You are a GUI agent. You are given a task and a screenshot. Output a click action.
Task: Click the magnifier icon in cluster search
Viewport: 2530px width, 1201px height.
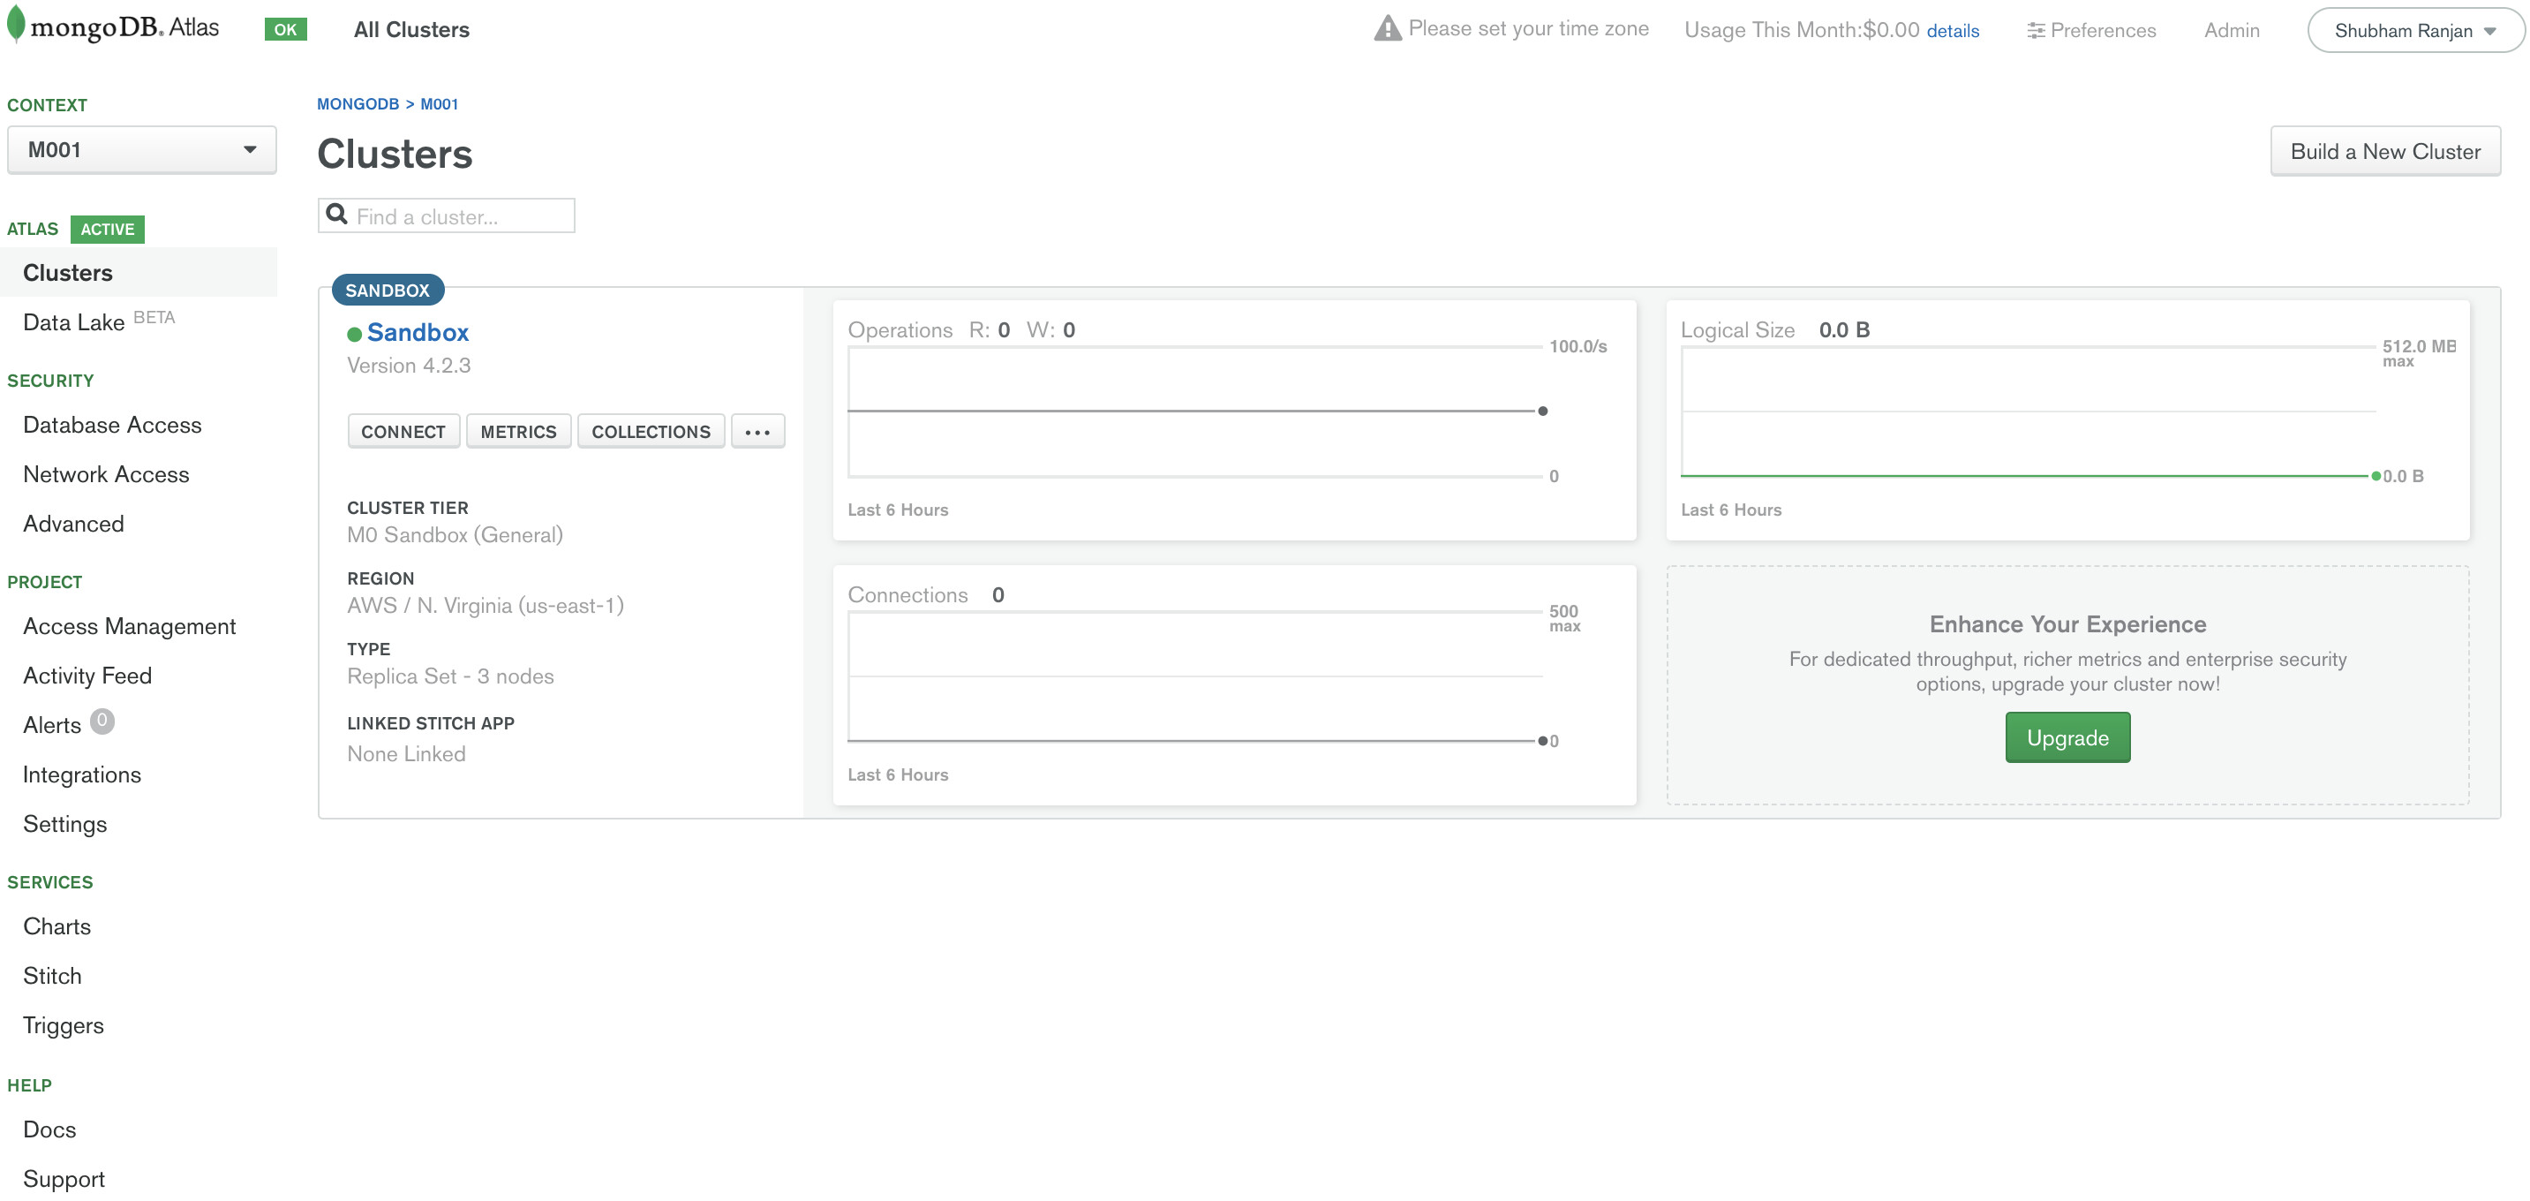click(337, 215)
